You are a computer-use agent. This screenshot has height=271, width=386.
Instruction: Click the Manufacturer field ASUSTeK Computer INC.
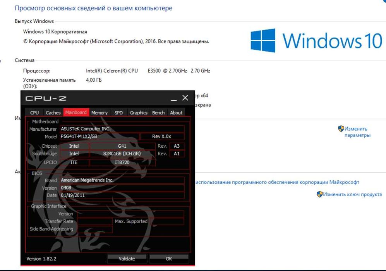122,129
